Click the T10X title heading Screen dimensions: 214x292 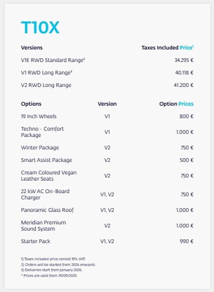click(x=40, y=28)
